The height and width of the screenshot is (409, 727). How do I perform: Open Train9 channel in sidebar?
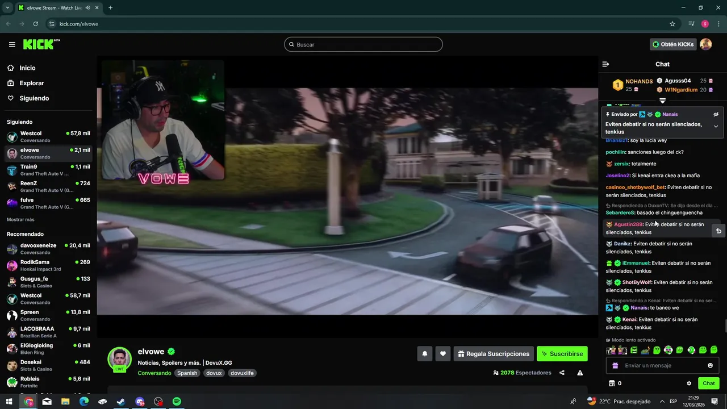coord(48,170)
